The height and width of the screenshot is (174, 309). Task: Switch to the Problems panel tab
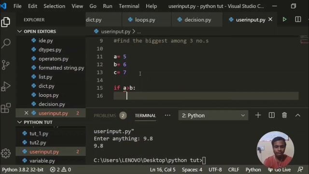[105, 116]
